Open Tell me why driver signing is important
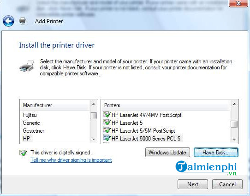 click(x=71, y=160)
